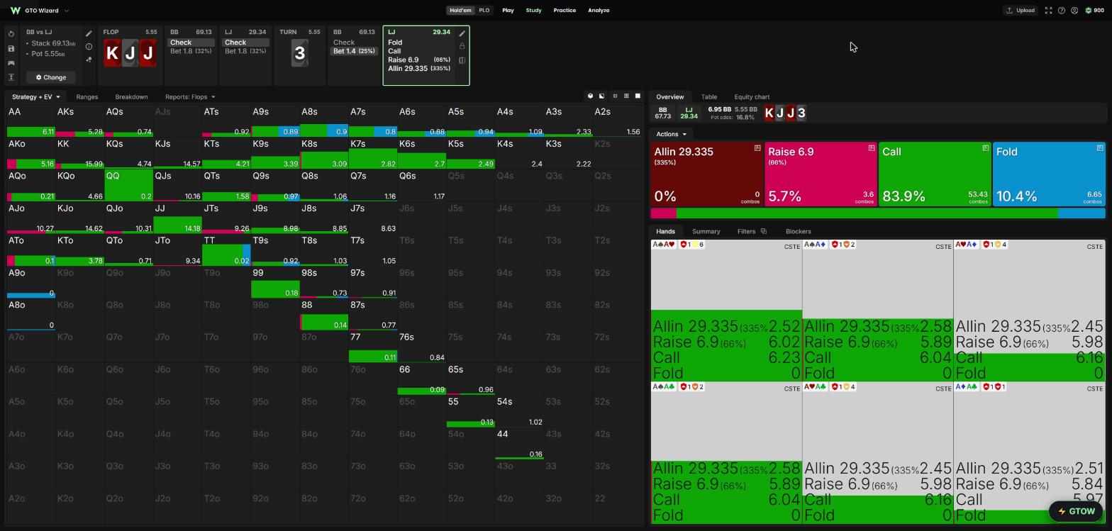1112x531 pixels.
Task: Select the dense grid view icon above matrix
Action: coord(626,96)
